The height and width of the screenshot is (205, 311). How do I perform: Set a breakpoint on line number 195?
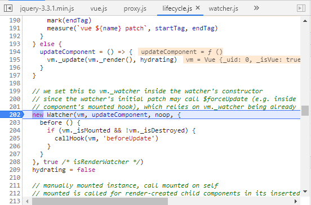15,60
